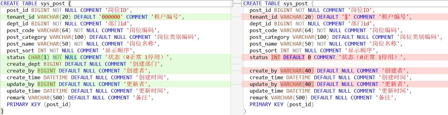Click the '创建部门' comment string
Image resolution: width=448 pixels, height=115 pixels.
144,64
